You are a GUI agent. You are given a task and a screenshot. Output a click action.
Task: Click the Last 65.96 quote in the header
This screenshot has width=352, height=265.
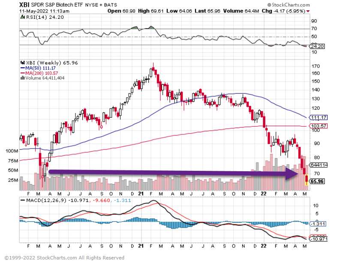[208, 11]
